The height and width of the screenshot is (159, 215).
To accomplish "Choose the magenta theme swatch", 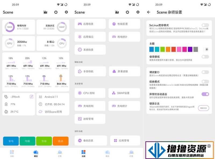I will point(184,49).
